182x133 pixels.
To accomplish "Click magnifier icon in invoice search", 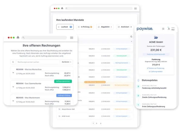I will [13, 62].
